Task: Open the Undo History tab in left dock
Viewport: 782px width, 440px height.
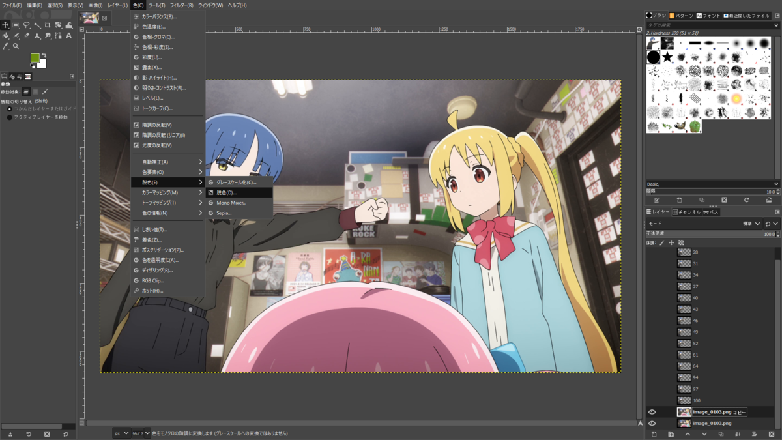Action: 20,76
